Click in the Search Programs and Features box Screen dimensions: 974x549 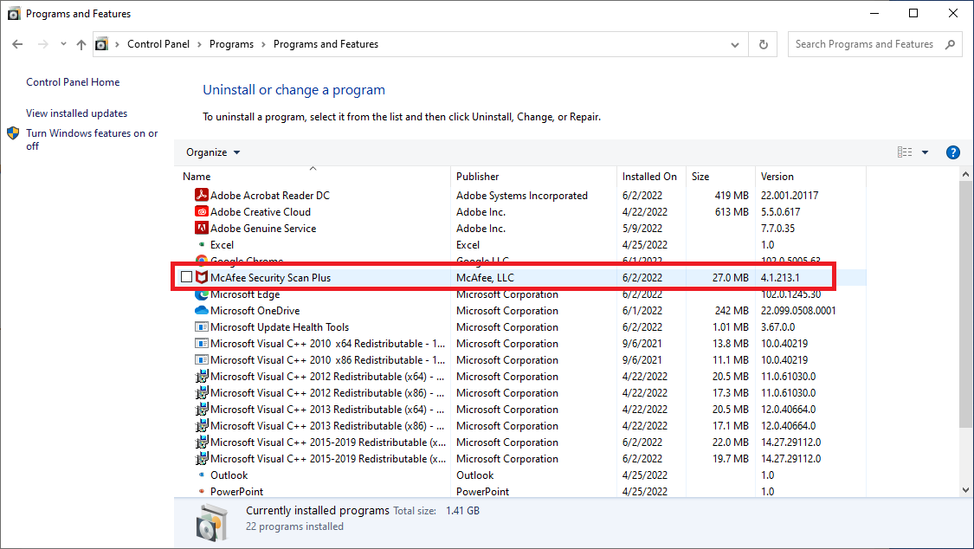click(x=864, y=43)
